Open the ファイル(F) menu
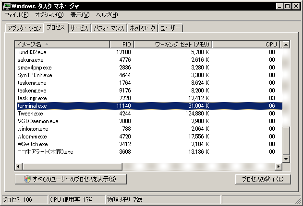303x206 pixels. 17,15
